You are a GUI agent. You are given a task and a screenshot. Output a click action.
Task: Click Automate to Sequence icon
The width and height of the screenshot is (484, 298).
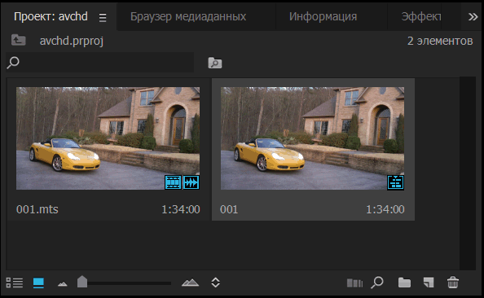pyautogui.click(x=354, y=283)
